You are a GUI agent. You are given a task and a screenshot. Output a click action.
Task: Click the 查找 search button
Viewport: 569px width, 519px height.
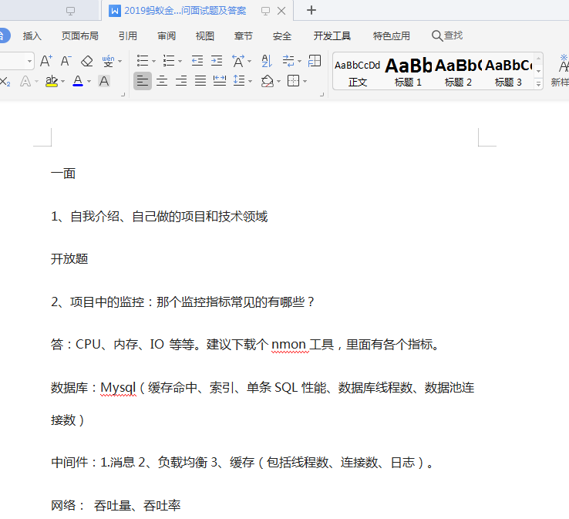point(447,35)
